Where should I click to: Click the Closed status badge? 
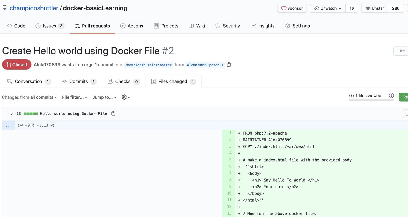(17, 65)
